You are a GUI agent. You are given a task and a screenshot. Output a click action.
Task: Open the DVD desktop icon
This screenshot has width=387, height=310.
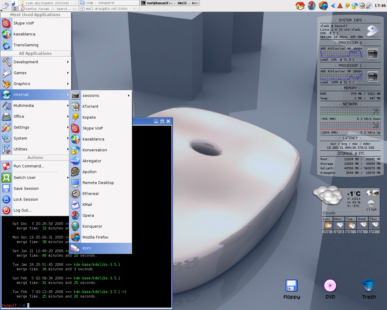[x=330, y=290]
